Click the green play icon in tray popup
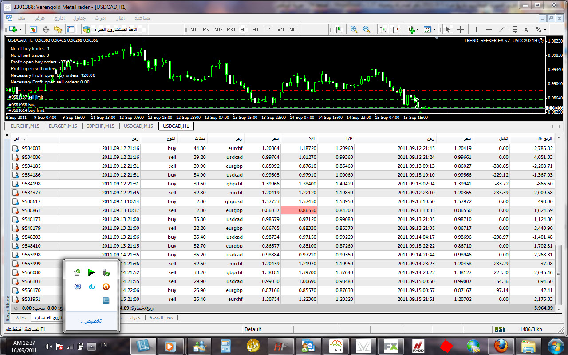The image size is (568, 355). tap(91, 272)
